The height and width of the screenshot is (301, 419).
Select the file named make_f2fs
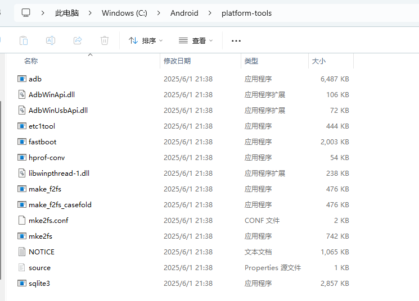(x=45, y=189)
